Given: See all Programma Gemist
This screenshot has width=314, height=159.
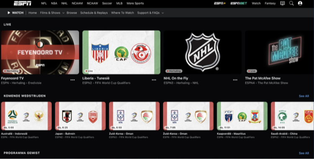Looking at the screenshot, I should 304,153.
